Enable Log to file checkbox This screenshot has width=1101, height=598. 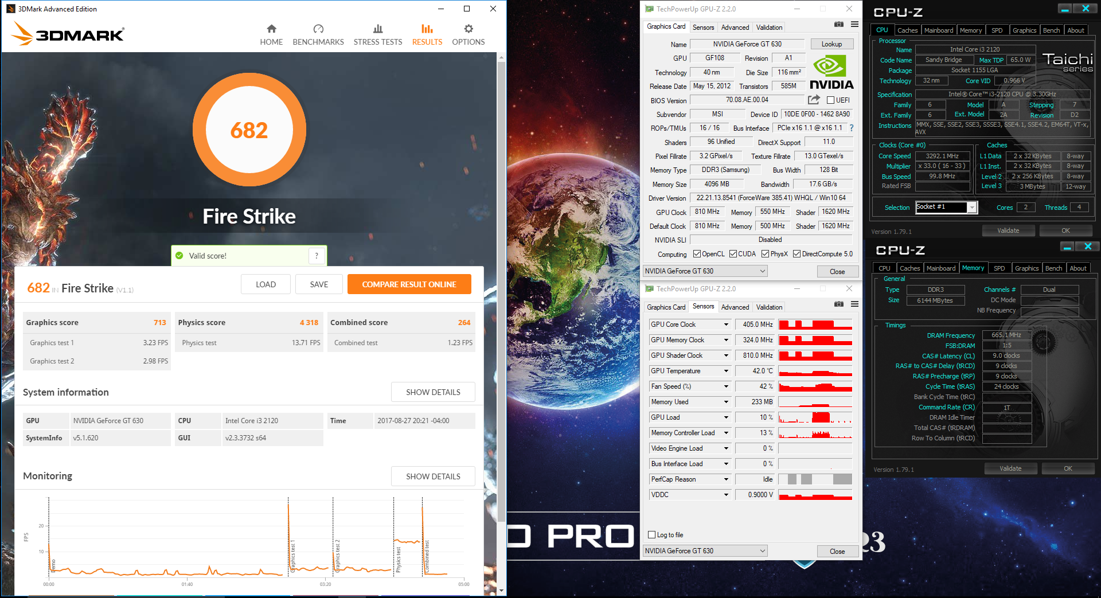click(x=651, y=535)
